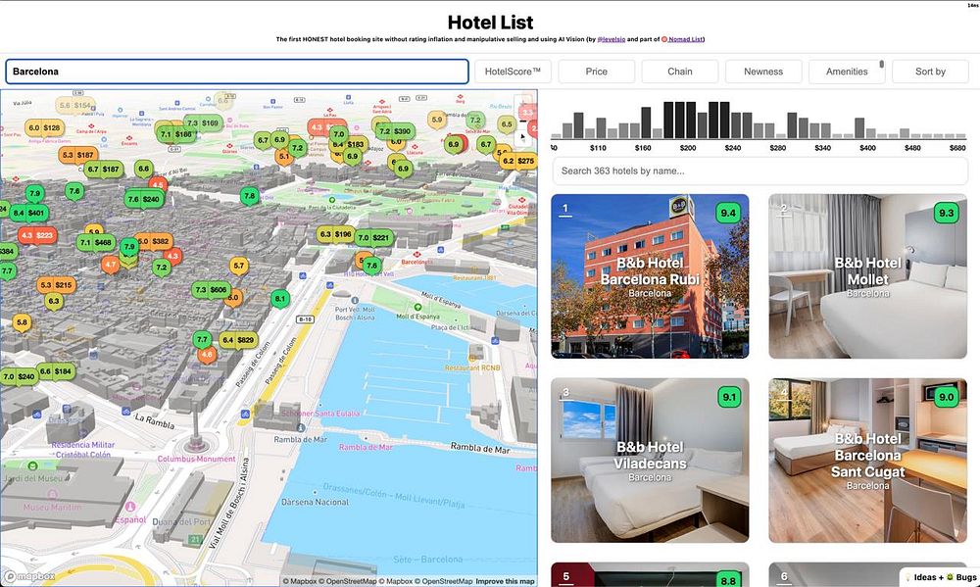Select the 7.0 $240 map marker

click(18, 376)
